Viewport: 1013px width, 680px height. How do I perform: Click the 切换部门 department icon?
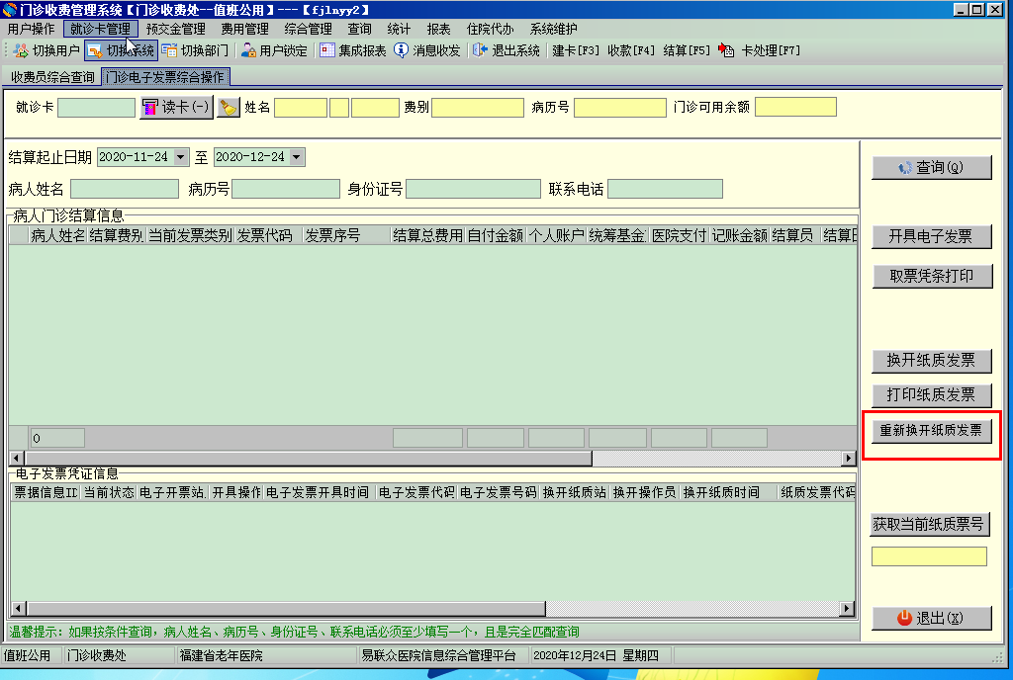coord(169,50)
